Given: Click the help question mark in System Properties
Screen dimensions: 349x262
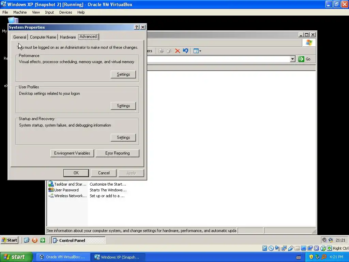Looking at the screenshot, I should (x=137, y=27).
